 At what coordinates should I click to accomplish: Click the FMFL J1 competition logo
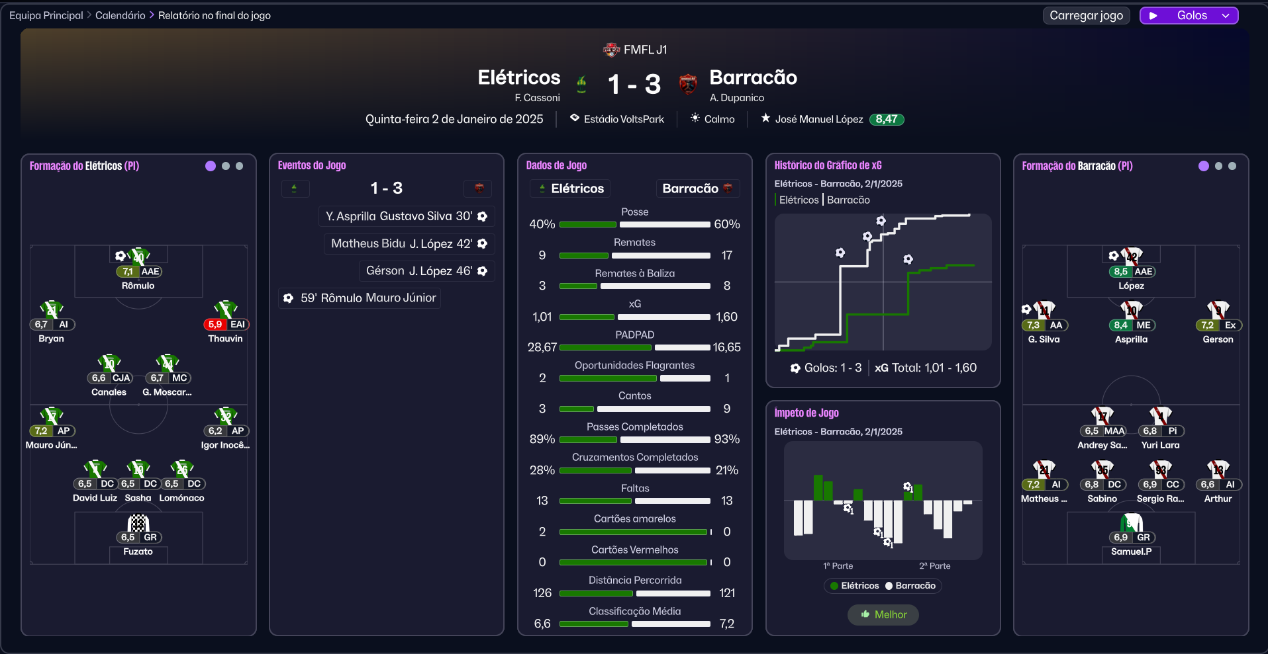pos(610,50)
